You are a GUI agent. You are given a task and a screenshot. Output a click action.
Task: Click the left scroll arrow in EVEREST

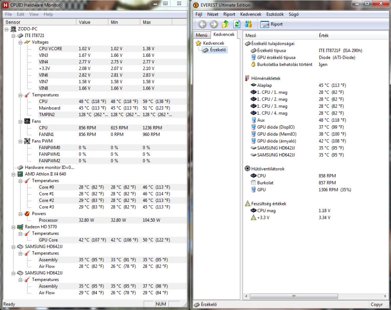pos(246,296)
